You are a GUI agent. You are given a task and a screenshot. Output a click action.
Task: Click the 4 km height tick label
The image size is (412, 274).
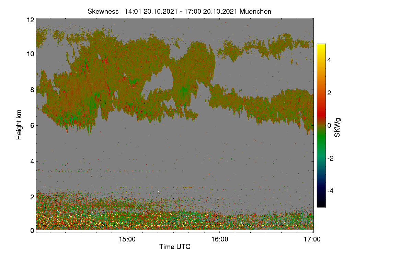point(32,161)
